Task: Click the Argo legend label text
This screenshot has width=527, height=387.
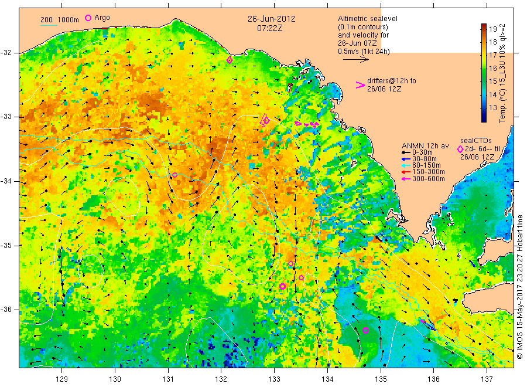Action: click(x=102, y=18)
